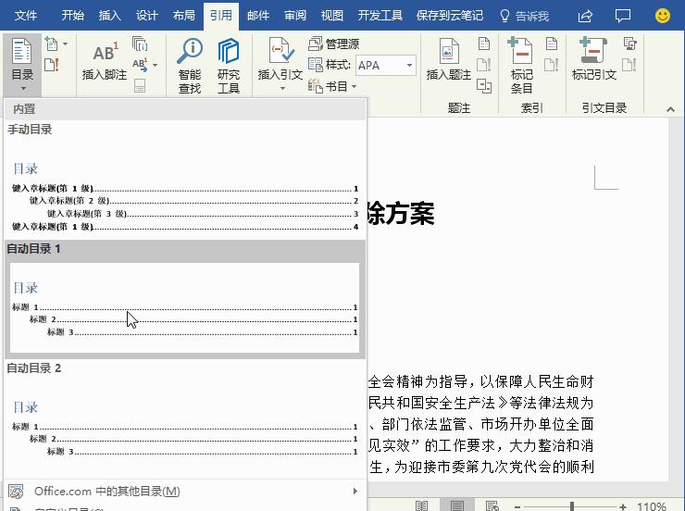
Task: Open the 文件 file tab
Action: coord(26,16)
